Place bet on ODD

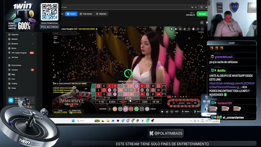click(145, 102)
